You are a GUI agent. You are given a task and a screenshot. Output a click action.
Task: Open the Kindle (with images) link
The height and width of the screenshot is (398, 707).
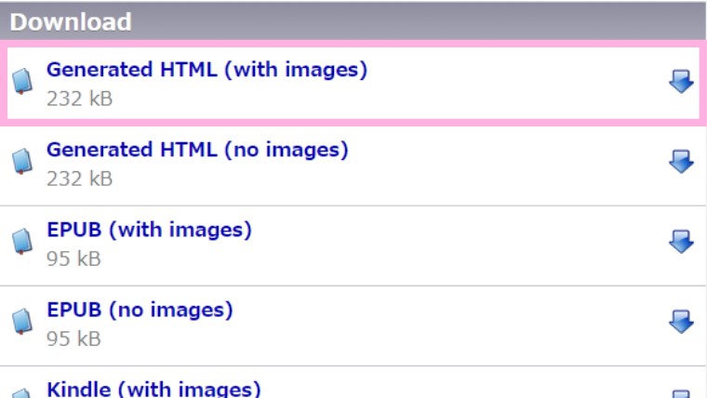(153, 389)
